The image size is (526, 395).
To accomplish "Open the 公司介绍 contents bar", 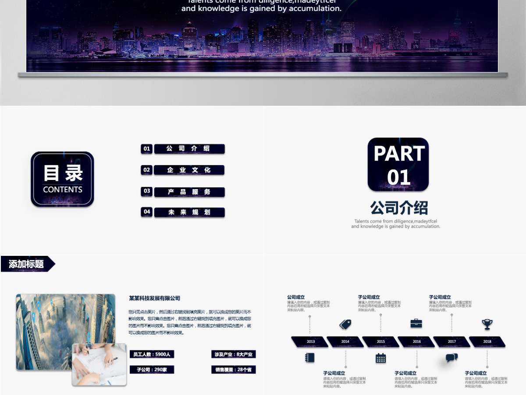I will [x=189, y=149].
